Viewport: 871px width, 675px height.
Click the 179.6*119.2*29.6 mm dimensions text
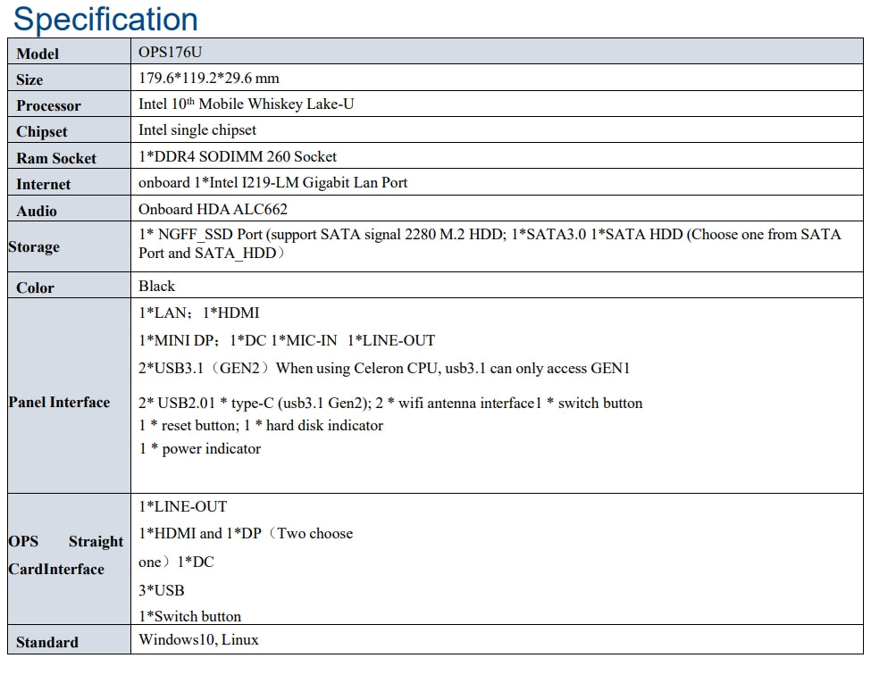pos(209,79)
